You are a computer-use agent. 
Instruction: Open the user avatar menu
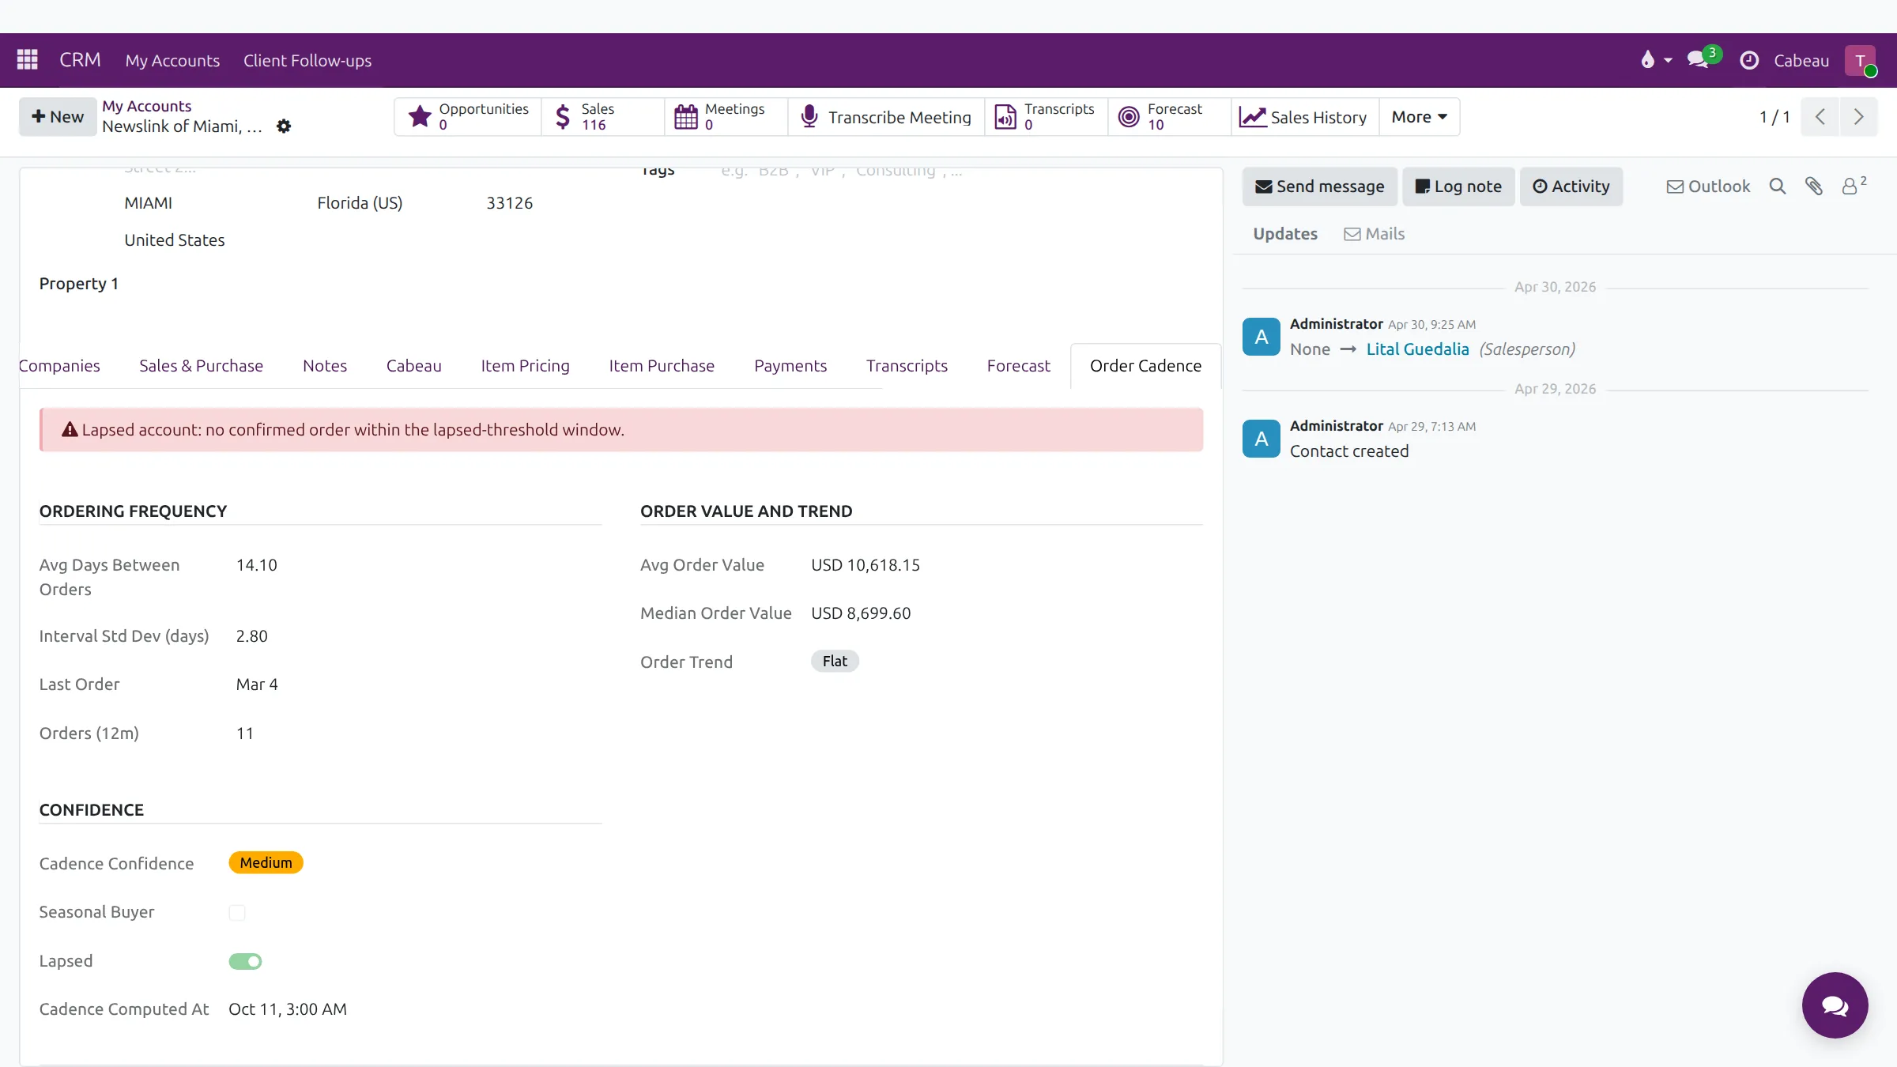coord(1861,60)
